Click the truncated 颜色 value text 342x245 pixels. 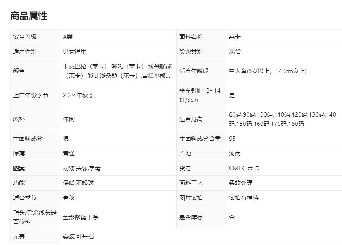coord(117,71)
